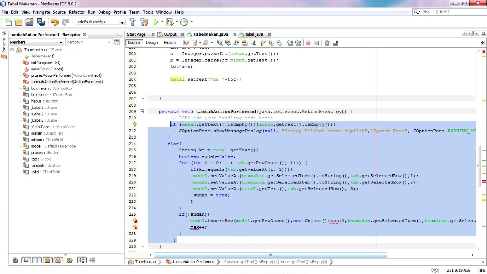Viewport: 487px width, 274px height.
Task: Open Profile Project dropdown arrow
Action: click(x=191, y=22)
